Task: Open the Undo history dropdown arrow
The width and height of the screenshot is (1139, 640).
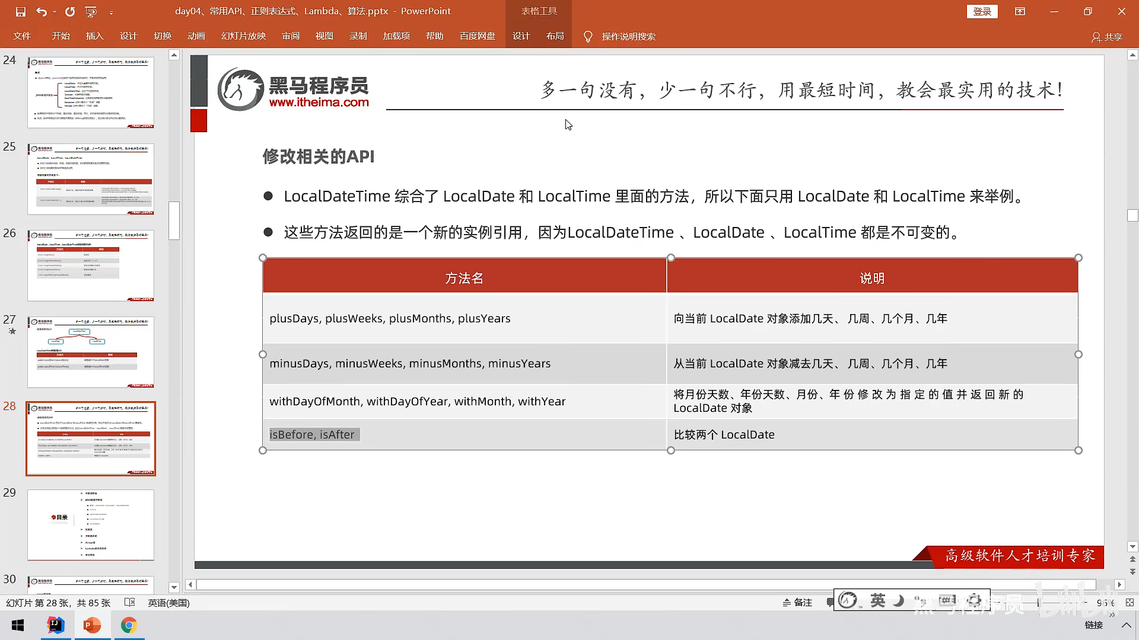Action: pos(55,11)
